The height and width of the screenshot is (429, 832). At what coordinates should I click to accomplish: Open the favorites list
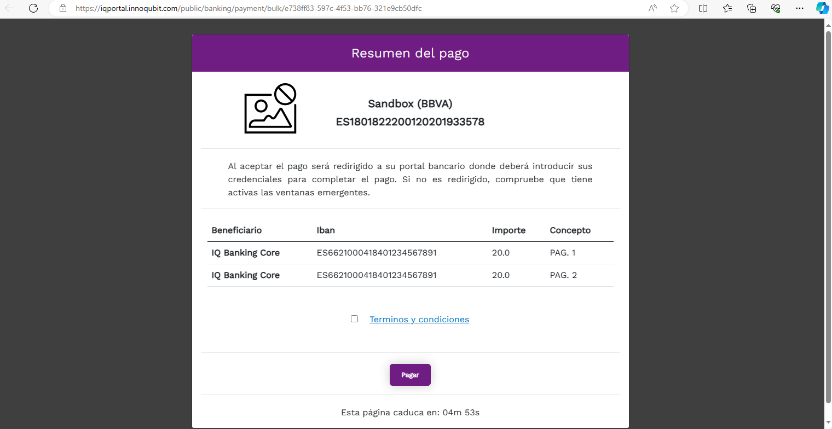pos(727,8)
